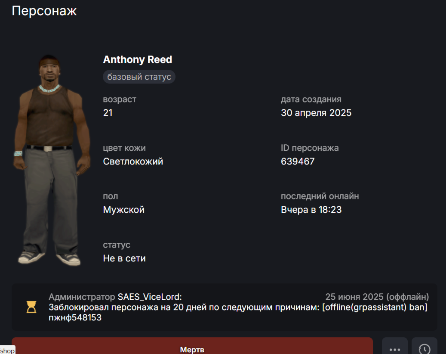Click the shop label at bottom-left corner

pos(7,350)
